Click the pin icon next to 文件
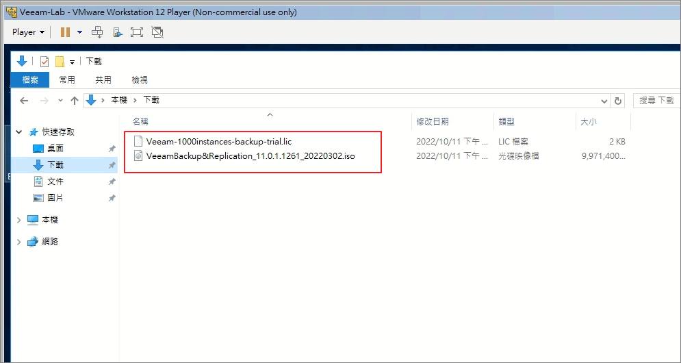Image resolution: width=681 pixels, height=363 pixels. [112, 181]
